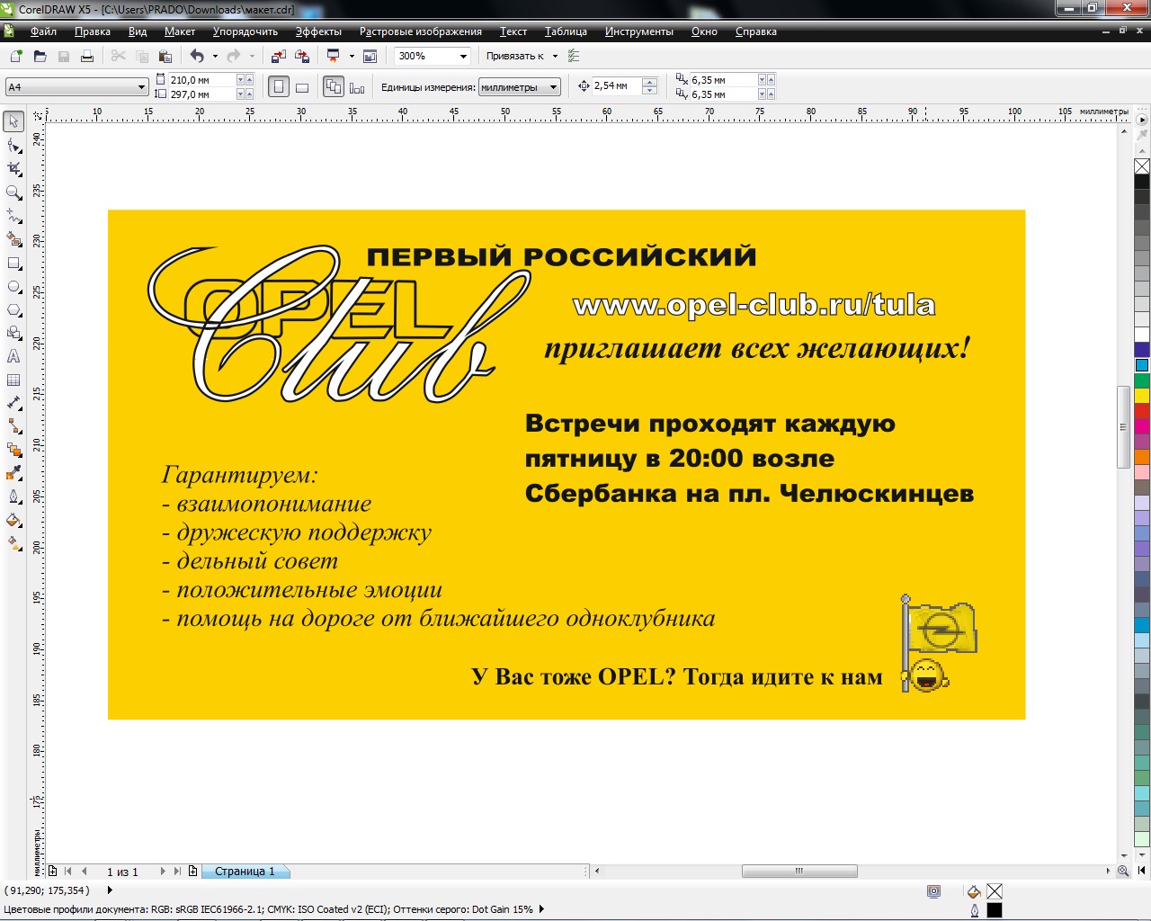Open the Welcome screen icon
This screenshot has height=921, width=1151.
point(370,56)
